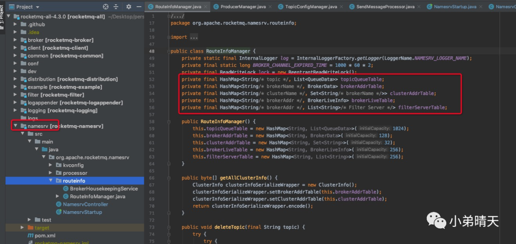This screenshot has width=516, height=244.
Task: Expand the test folder arrow
Action: click(29, 220)
